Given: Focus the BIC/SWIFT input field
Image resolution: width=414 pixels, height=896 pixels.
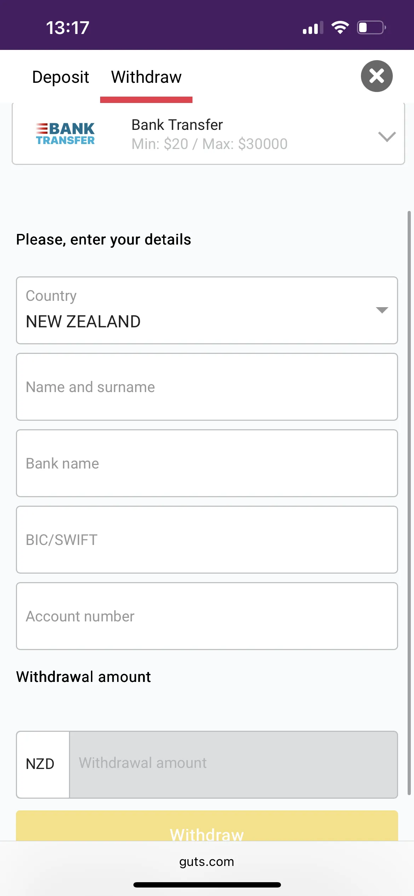Looking at the screenshot, I should (207, 540).
